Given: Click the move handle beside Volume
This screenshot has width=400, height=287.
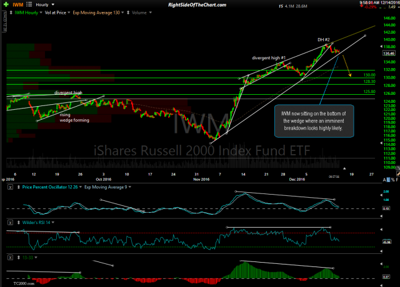Looking at the screenshot, I should (128, 12).
